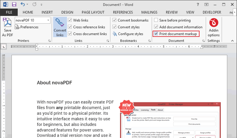This screenshot has width=237, height=138.
Task: Uncheck Cross document links
Action: pos(70,34)
